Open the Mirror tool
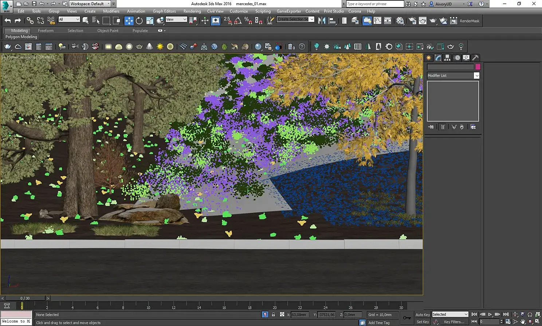This screenshot has width=542, height=326. pyautogui.click(x=322, y=21)
